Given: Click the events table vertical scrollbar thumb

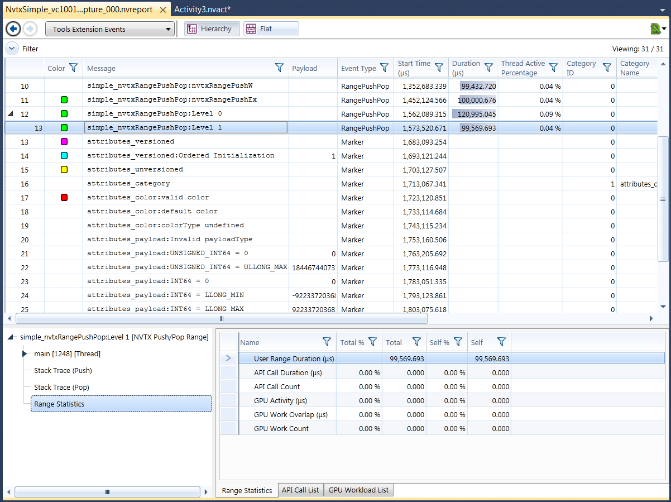Looking at the screenshot, I should pos(663,199).
